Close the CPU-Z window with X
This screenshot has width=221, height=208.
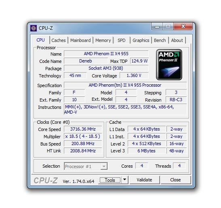(183, 26)
